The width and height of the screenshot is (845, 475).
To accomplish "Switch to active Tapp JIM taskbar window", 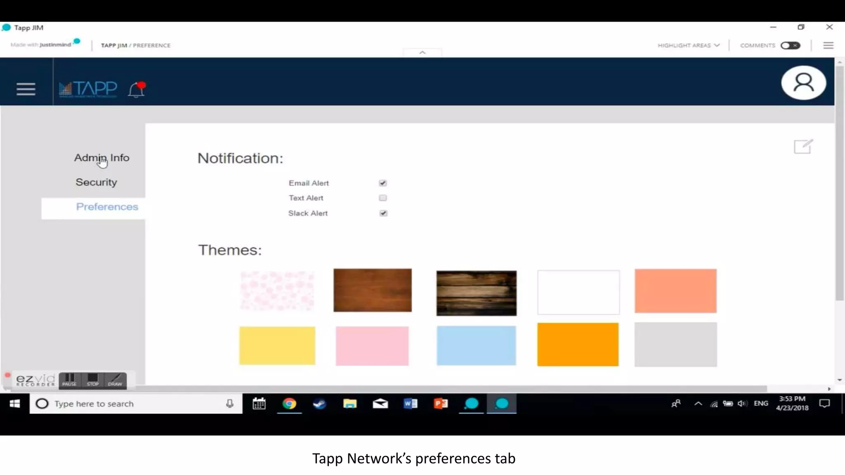I will [502, 404].
